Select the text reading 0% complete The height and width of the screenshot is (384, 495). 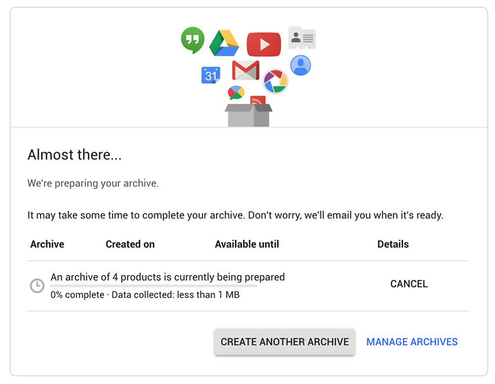tap(70, 295)
